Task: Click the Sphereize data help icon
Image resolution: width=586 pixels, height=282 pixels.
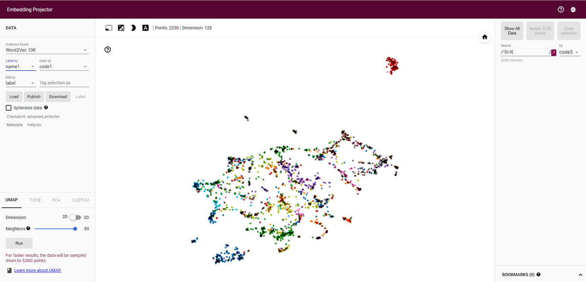Action: [x=46, y=107]
